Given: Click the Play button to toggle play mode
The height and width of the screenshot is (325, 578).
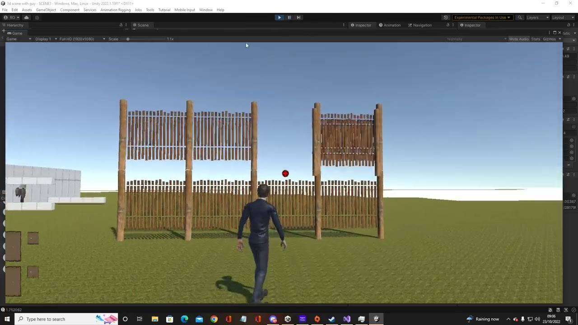Looking at the screenshot, I should pos(279,18).
